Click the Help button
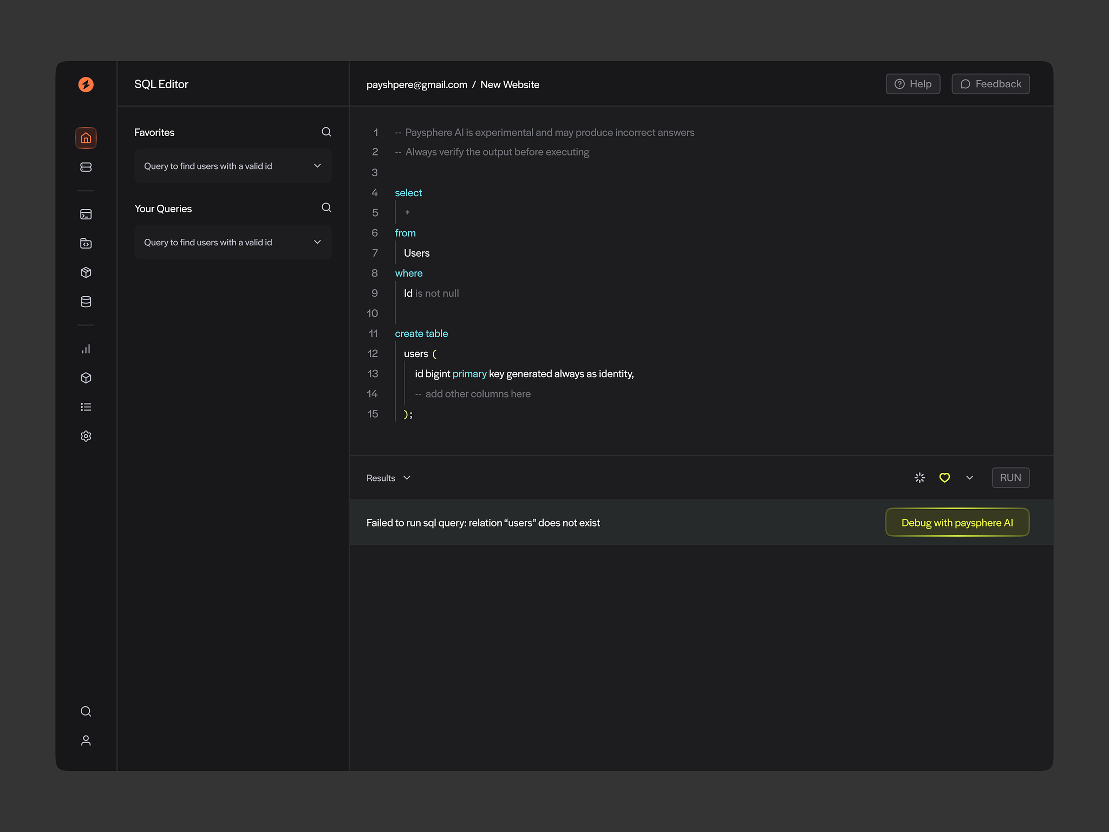This screenshot has width=1109, height=832. [x=912, y=84]
